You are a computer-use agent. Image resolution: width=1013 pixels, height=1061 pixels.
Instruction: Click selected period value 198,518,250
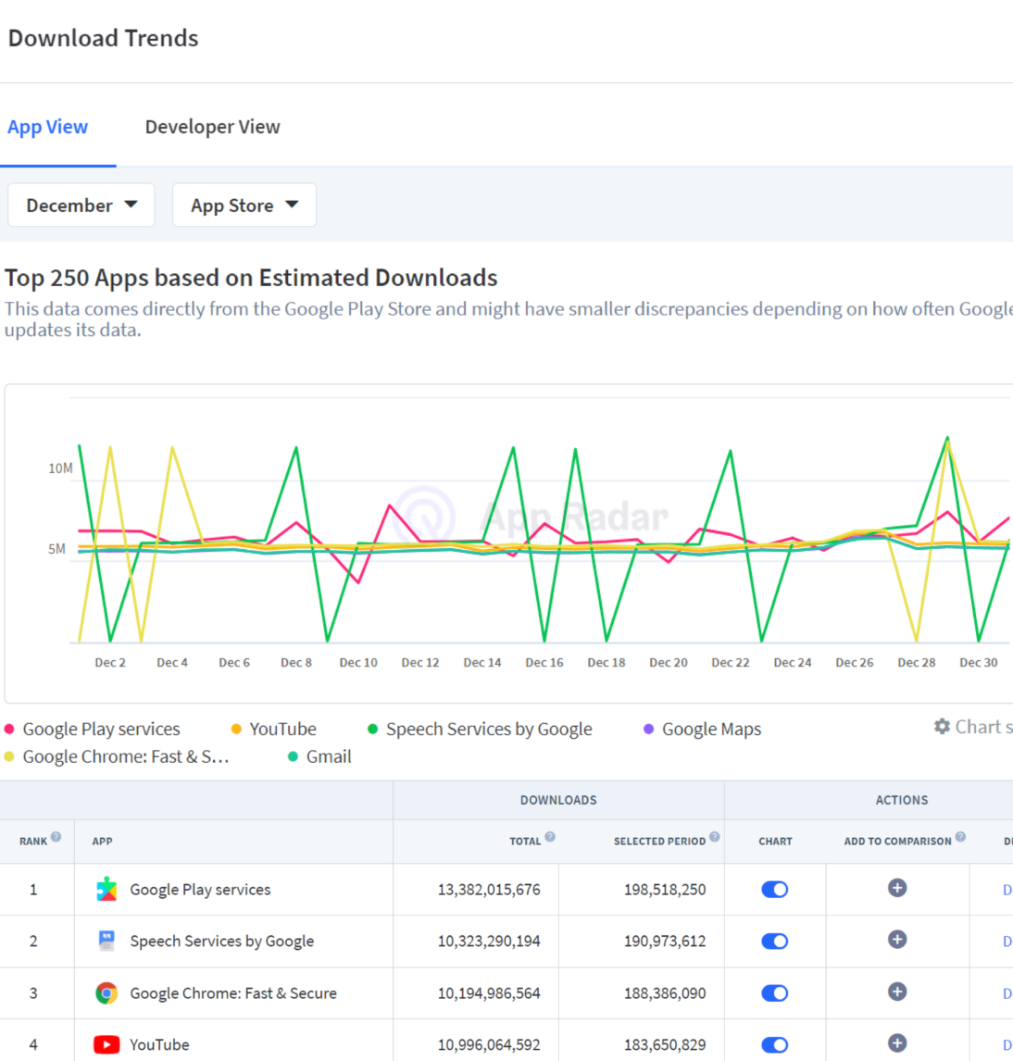(x=665, y=890)
